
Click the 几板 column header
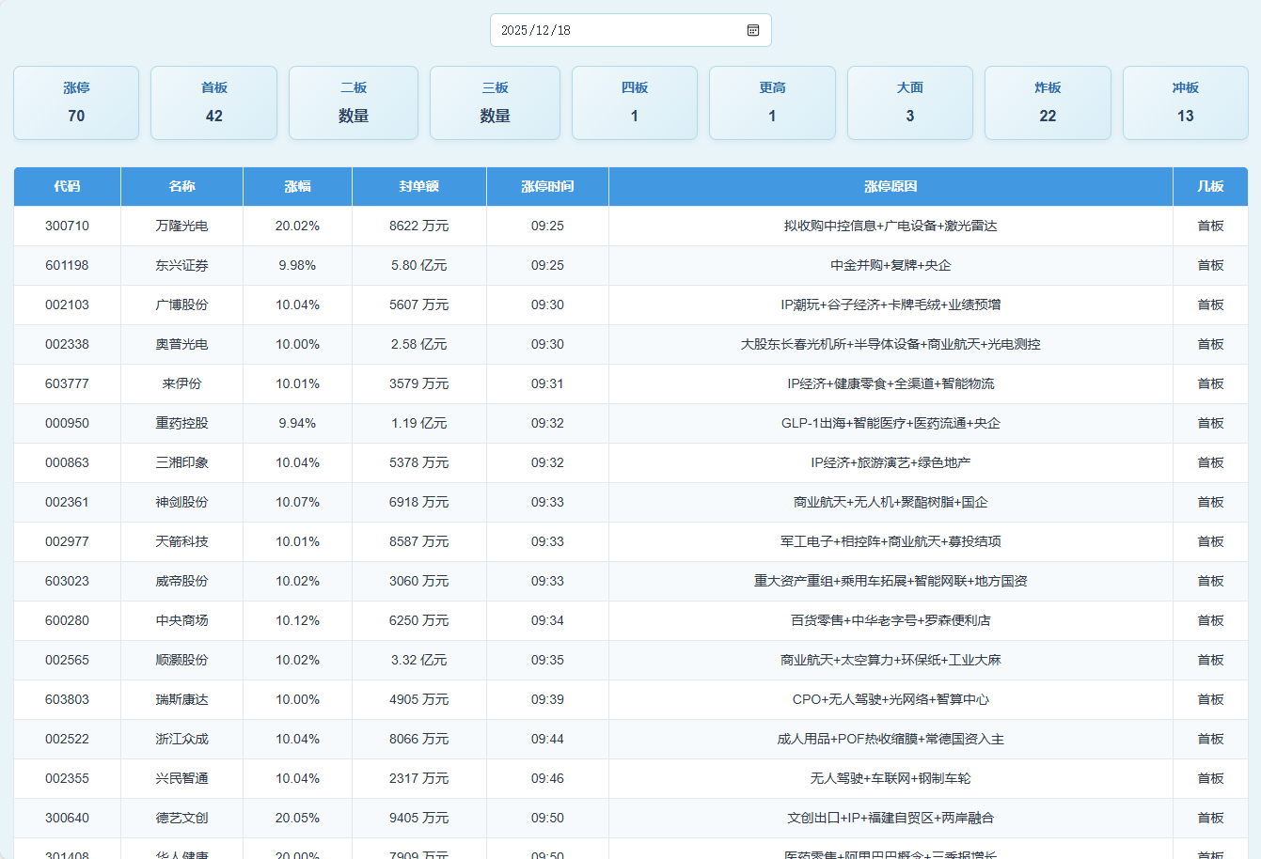1210,186
